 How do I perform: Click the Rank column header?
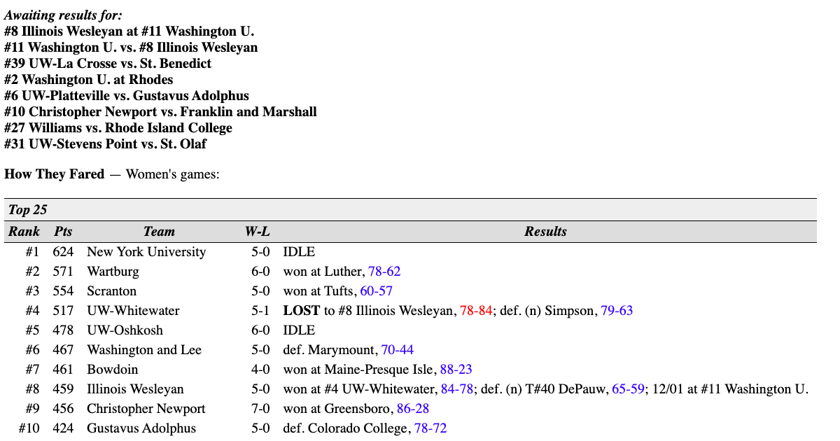[24, 232]
